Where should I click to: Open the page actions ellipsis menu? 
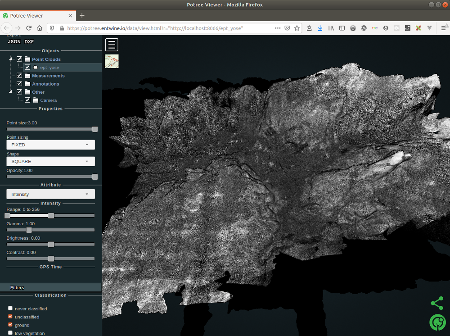click(278, 28)
